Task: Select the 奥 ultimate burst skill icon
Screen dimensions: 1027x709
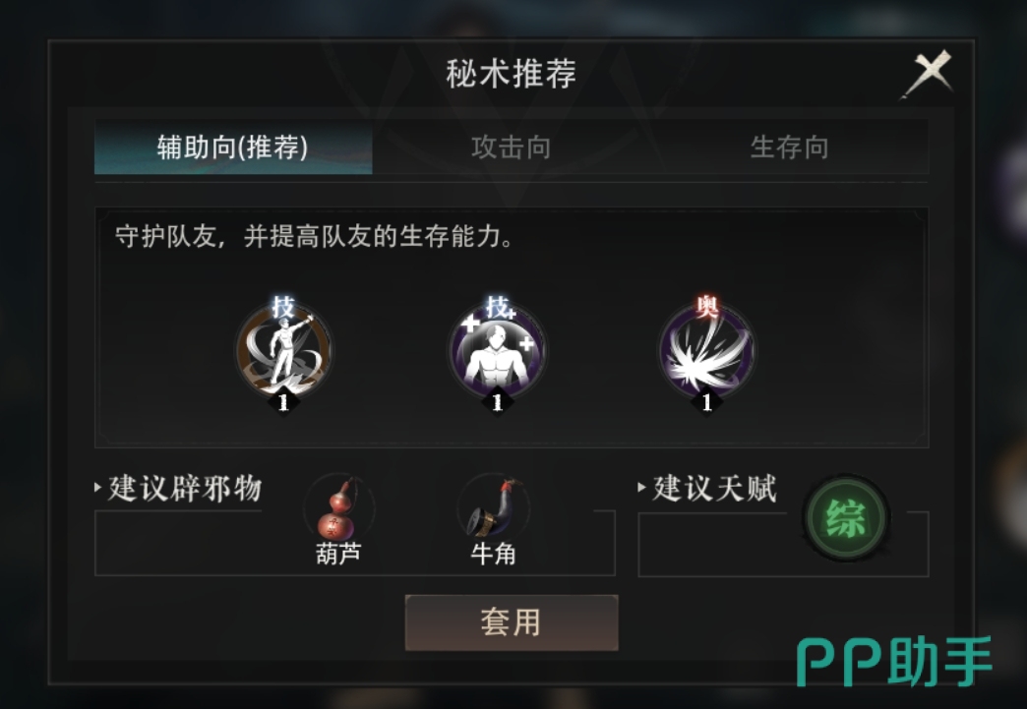Action: pyautogui.click(x=706, y=352)
